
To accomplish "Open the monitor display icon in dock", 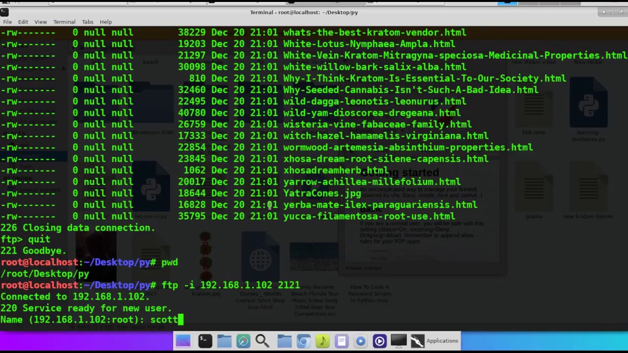I will 398,341.
